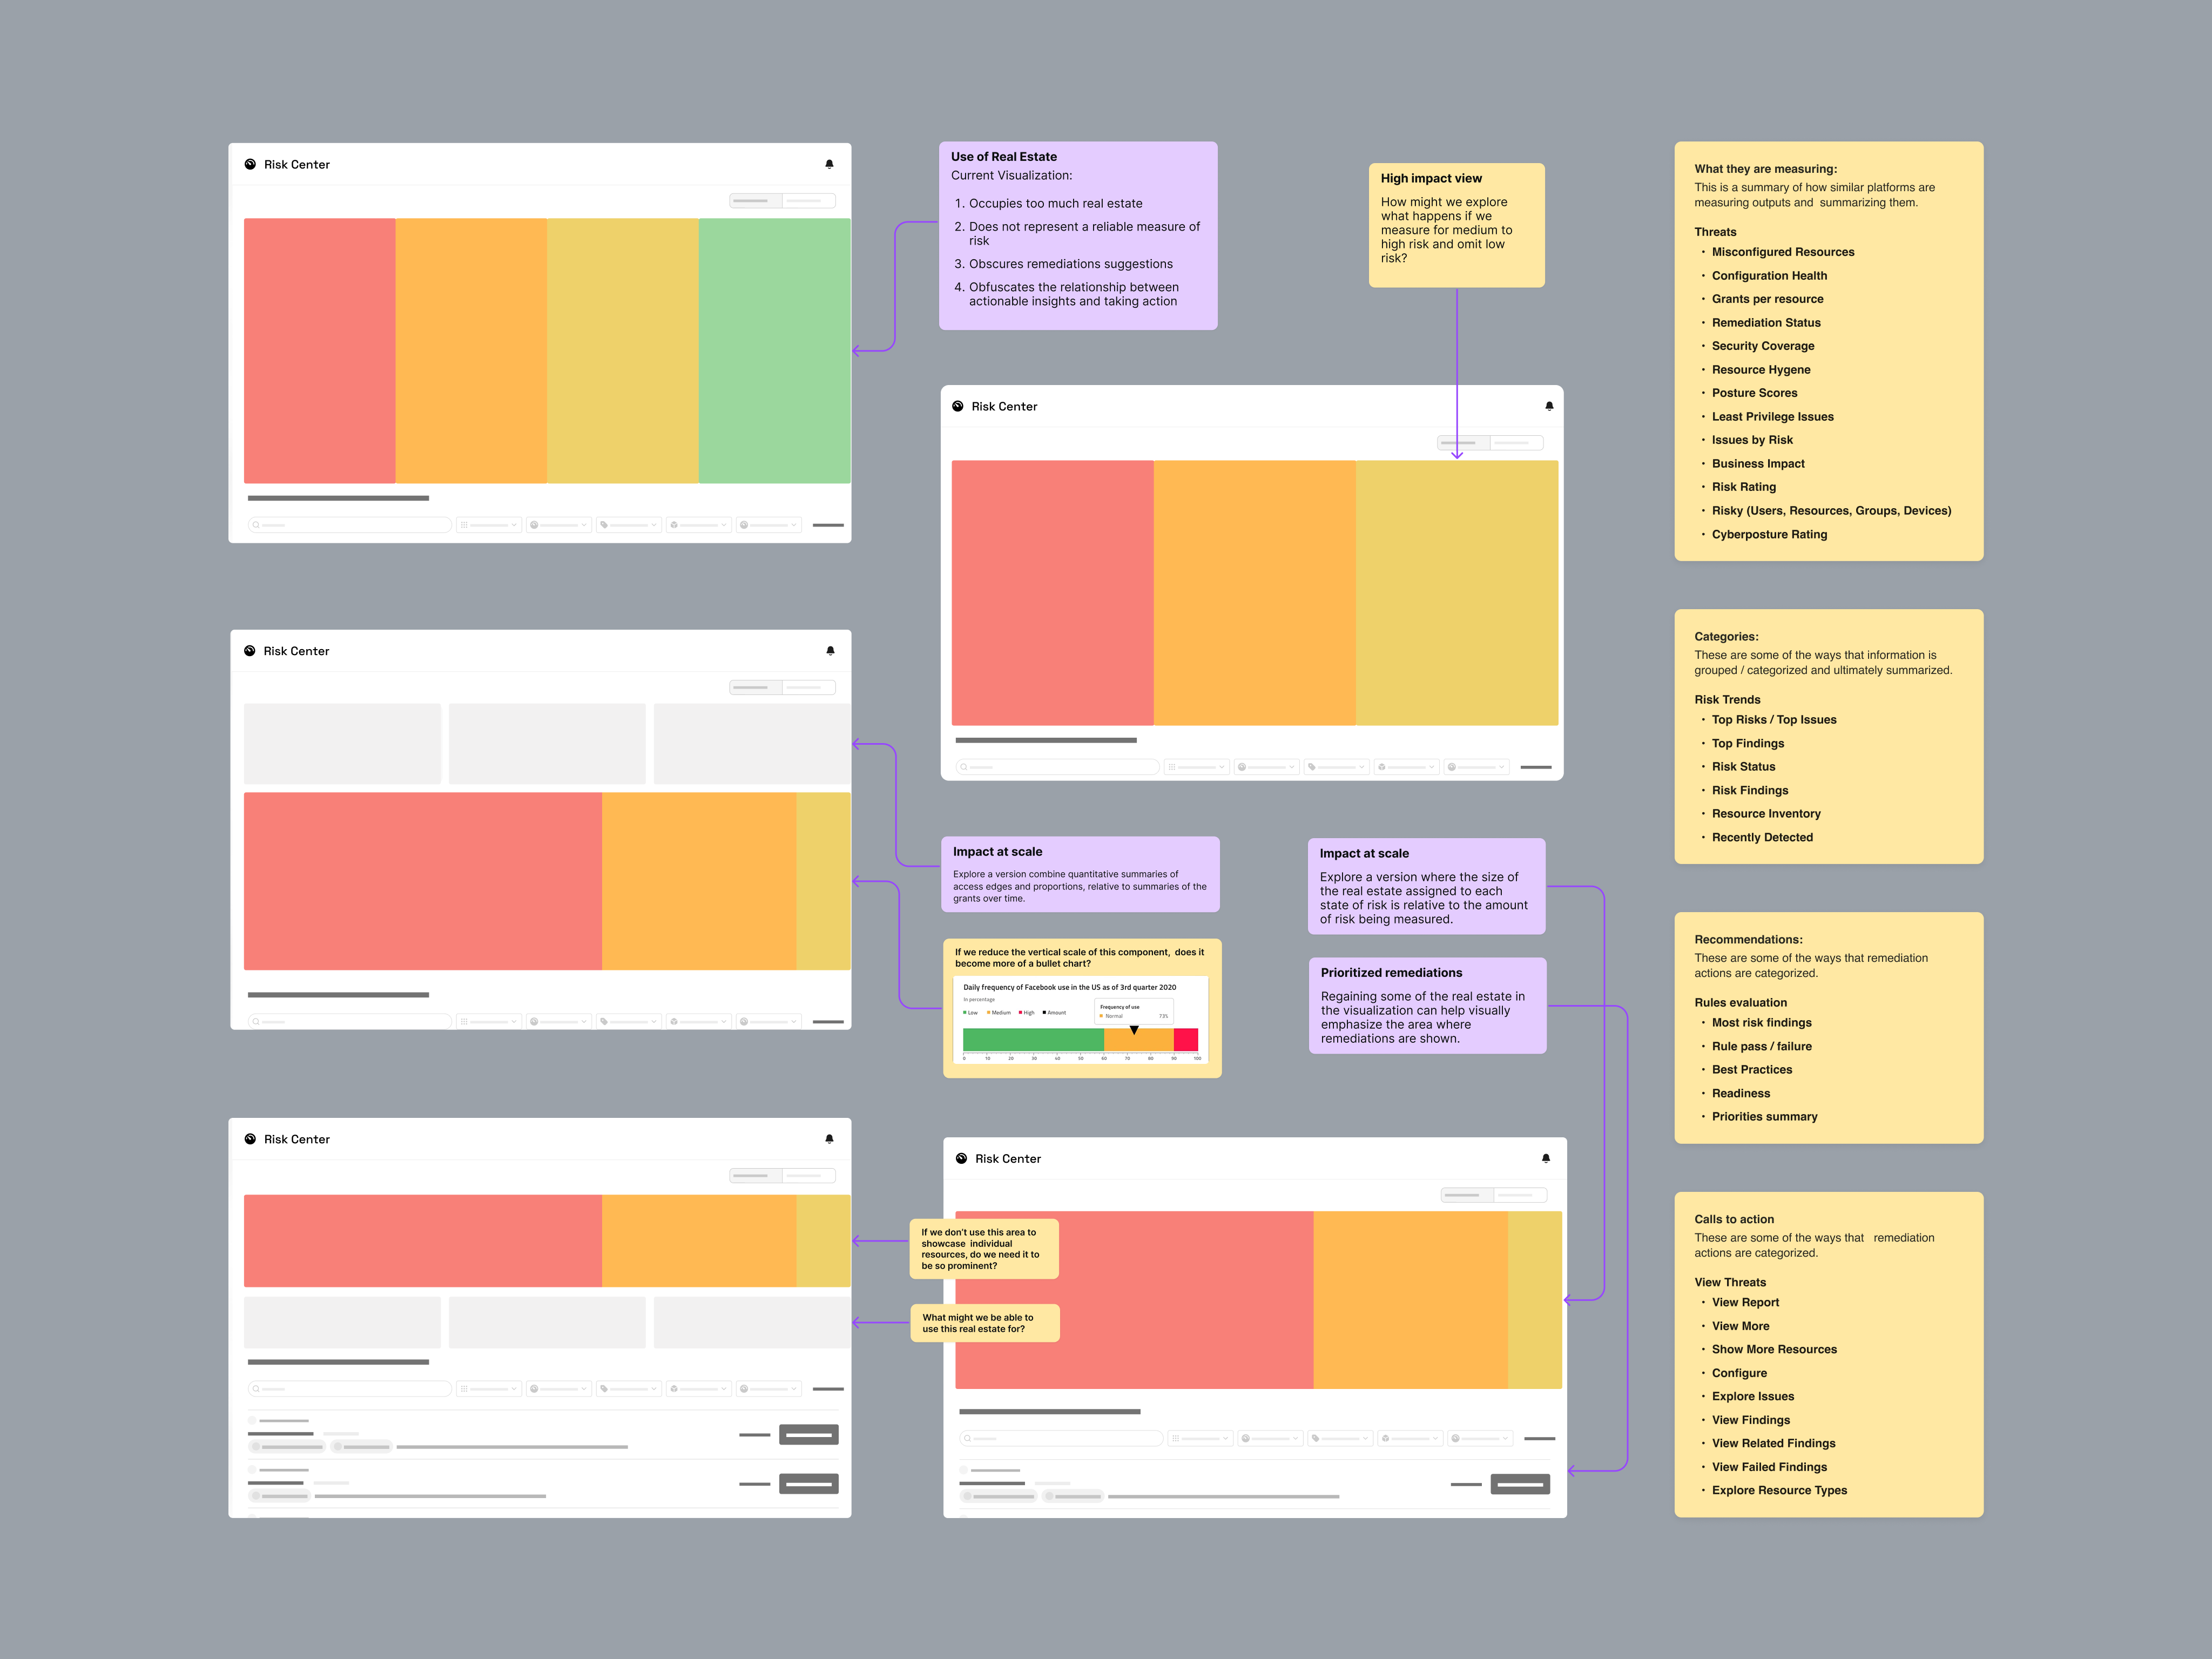Click the cube resource filter icon
Image resolution: width=2212 pixels, height=1659 pixels.
675,525
